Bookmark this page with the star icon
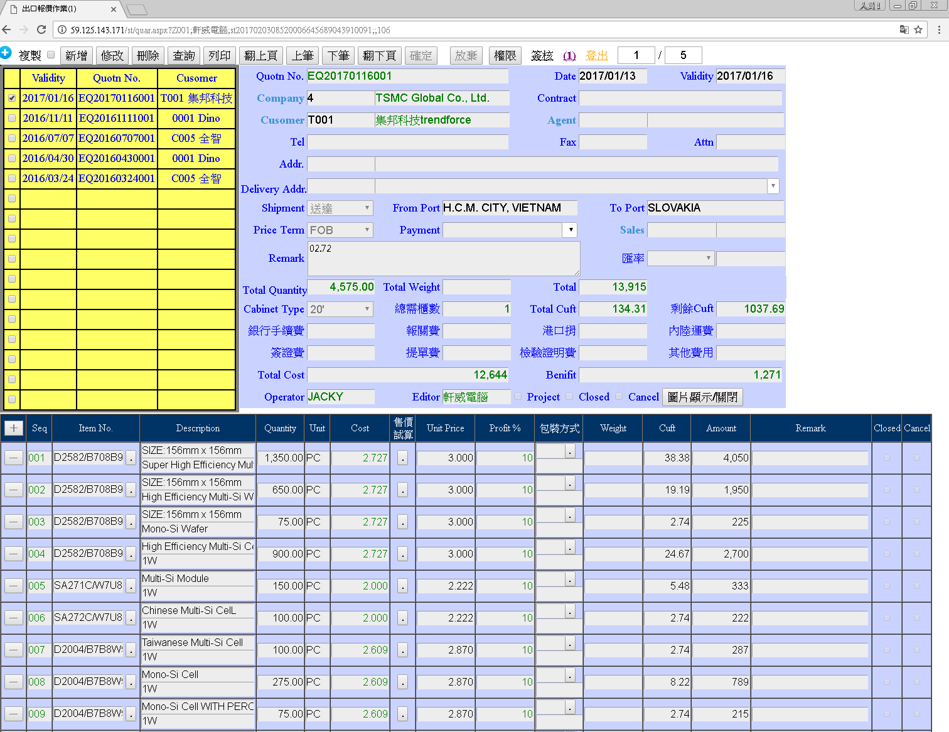The height and width of the screenshot is (732, 949). [918, 30]
